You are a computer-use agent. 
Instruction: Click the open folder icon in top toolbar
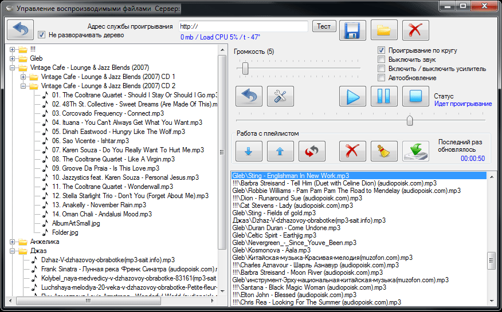point(384,30)
